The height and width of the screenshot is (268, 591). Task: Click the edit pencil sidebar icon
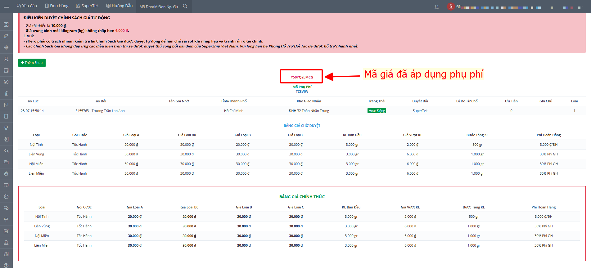tap(6, 231)
